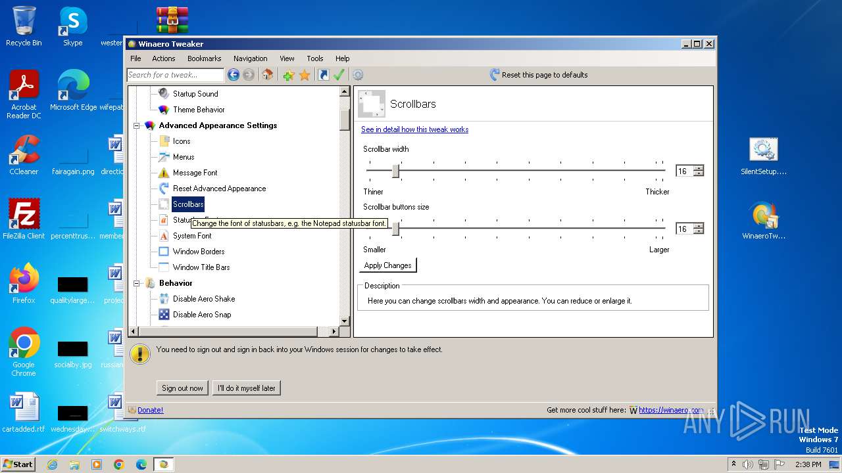The image size is (842, 473).
Task: Open the Help menu
Action: pos(343,58)
